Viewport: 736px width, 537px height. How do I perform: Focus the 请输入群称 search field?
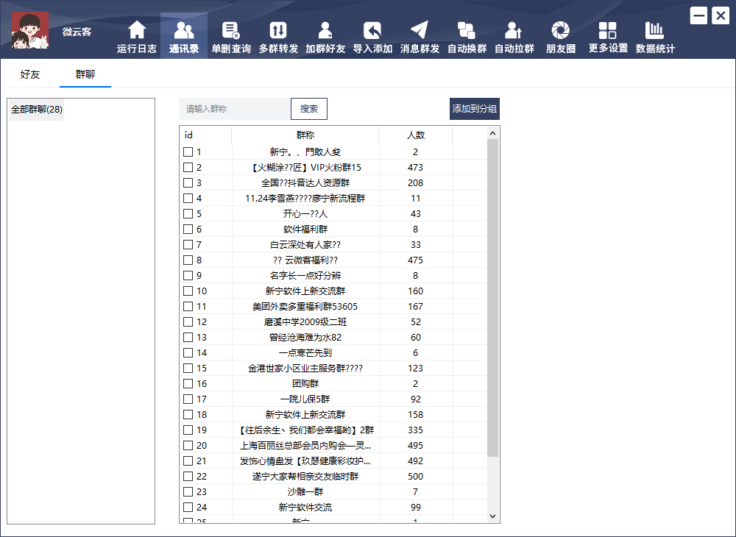pos(235,109)
